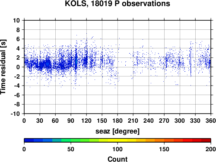Click the yellow segment near 100 on colorbar

(118, 140)
